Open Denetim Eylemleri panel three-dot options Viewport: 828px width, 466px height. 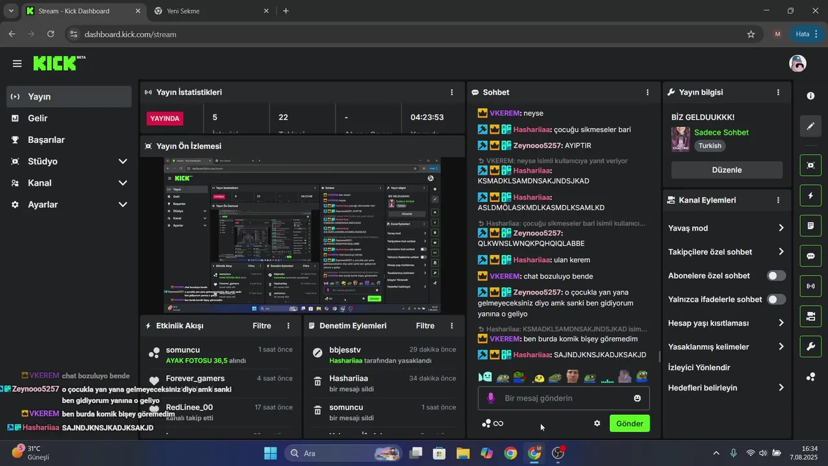click(x=452, y=326)
